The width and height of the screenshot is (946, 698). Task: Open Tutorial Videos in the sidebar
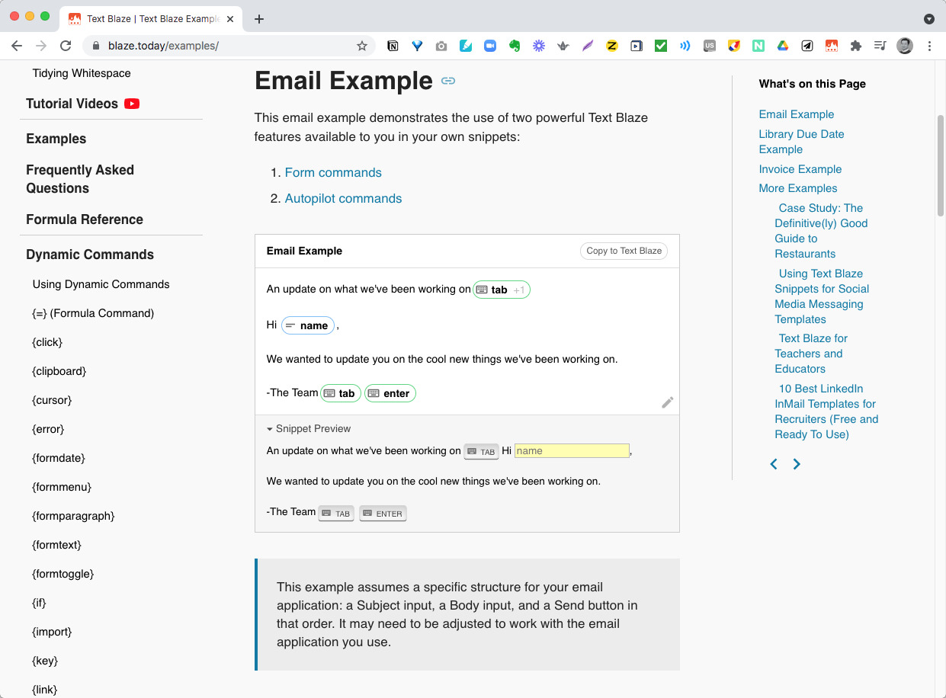(x=72, y=104)
